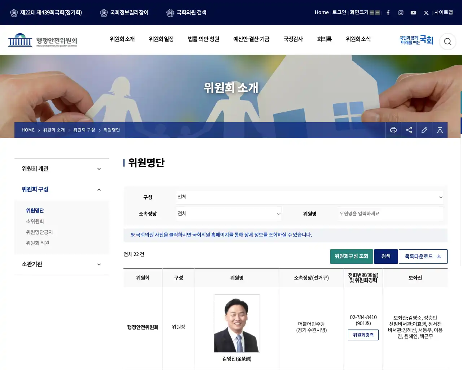Click the 검색 button
This screenshot has width=462, height=370.
click(x=386, y=257)
